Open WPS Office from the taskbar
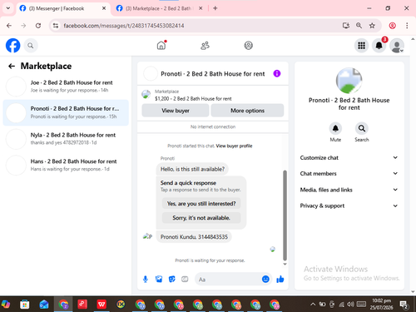Image resolution: width=416 pixels, height=312 pixels. (x=102, y=305)
